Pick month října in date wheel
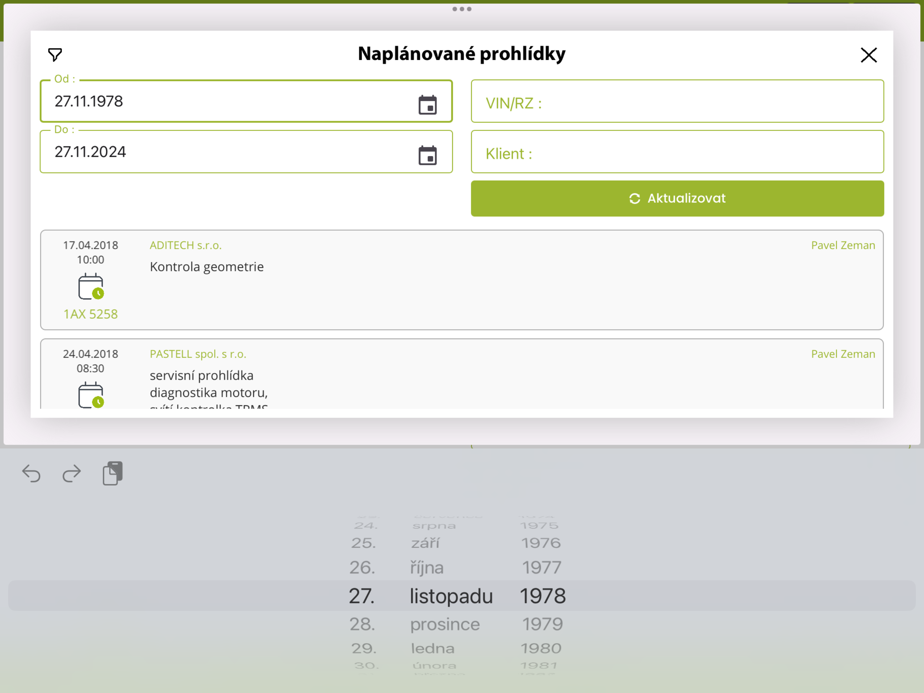Screen dimensions: 924x693 [427, 568]
